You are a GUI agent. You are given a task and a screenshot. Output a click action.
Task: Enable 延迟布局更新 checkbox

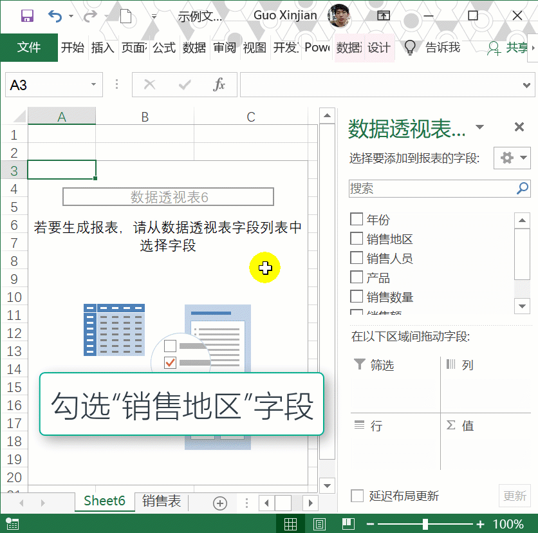(357, 496)
